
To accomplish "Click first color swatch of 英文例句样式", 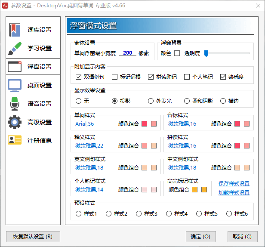I will (x=145, y=168).
